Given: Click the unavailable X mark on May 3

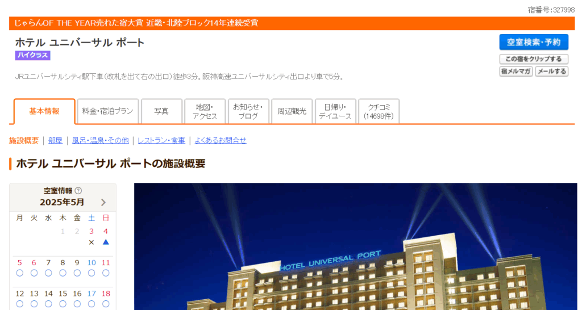Looking at the screenshot, I should click(x=92, y=242).
